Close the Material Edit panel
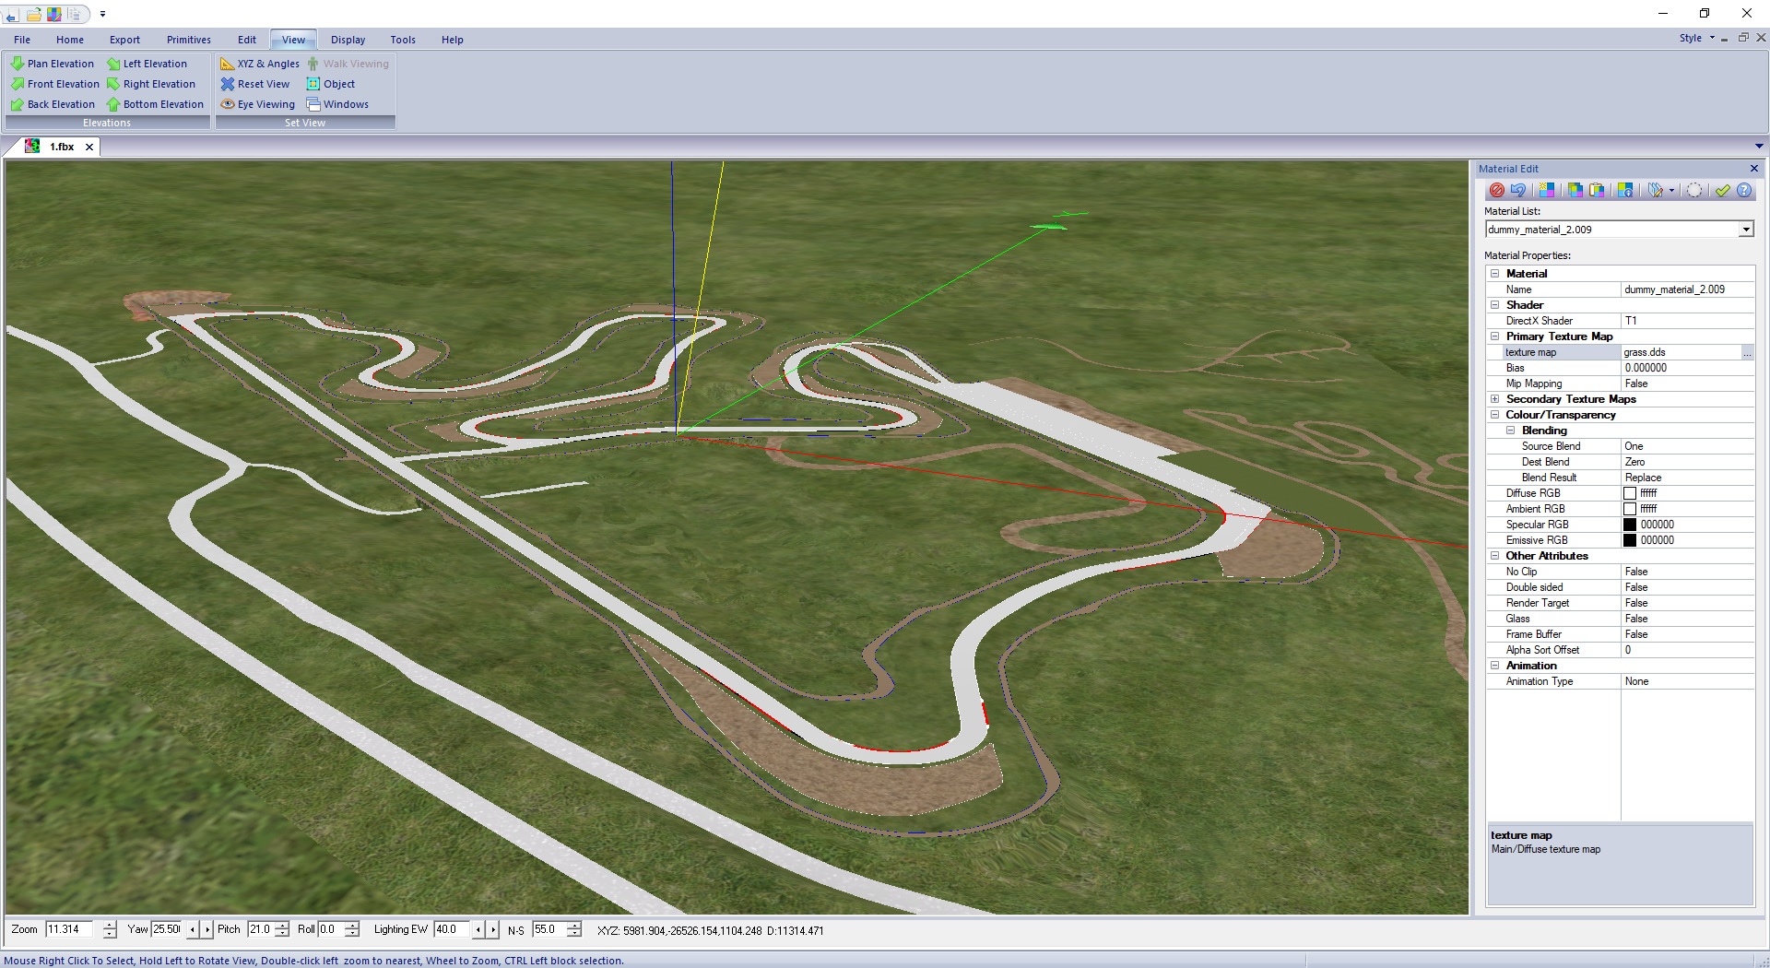Viewport: 1770px width, 968px height. [x=1754, y=169]
